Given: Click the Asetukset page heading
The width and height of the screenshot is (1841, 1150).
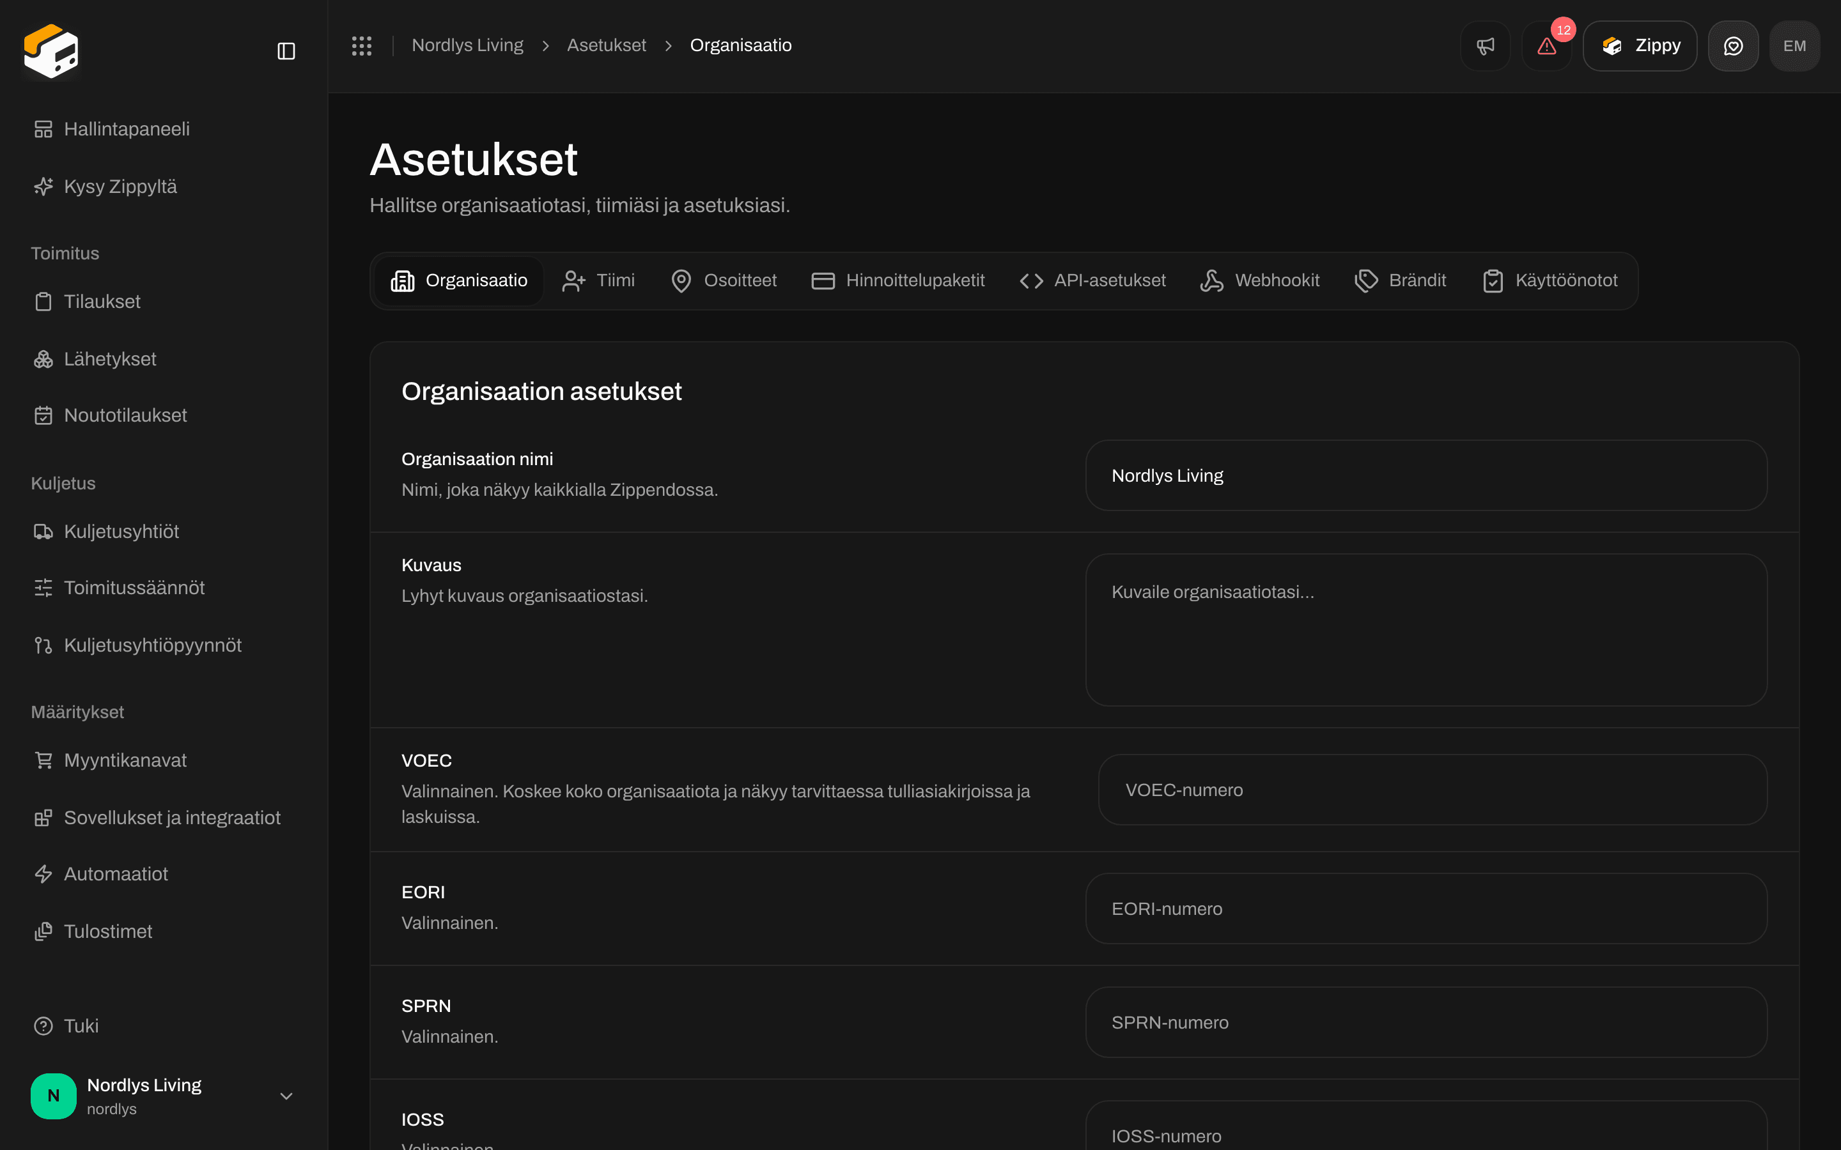Looking at the screenshot, I should pyautogui.click(x=474, y=160).
